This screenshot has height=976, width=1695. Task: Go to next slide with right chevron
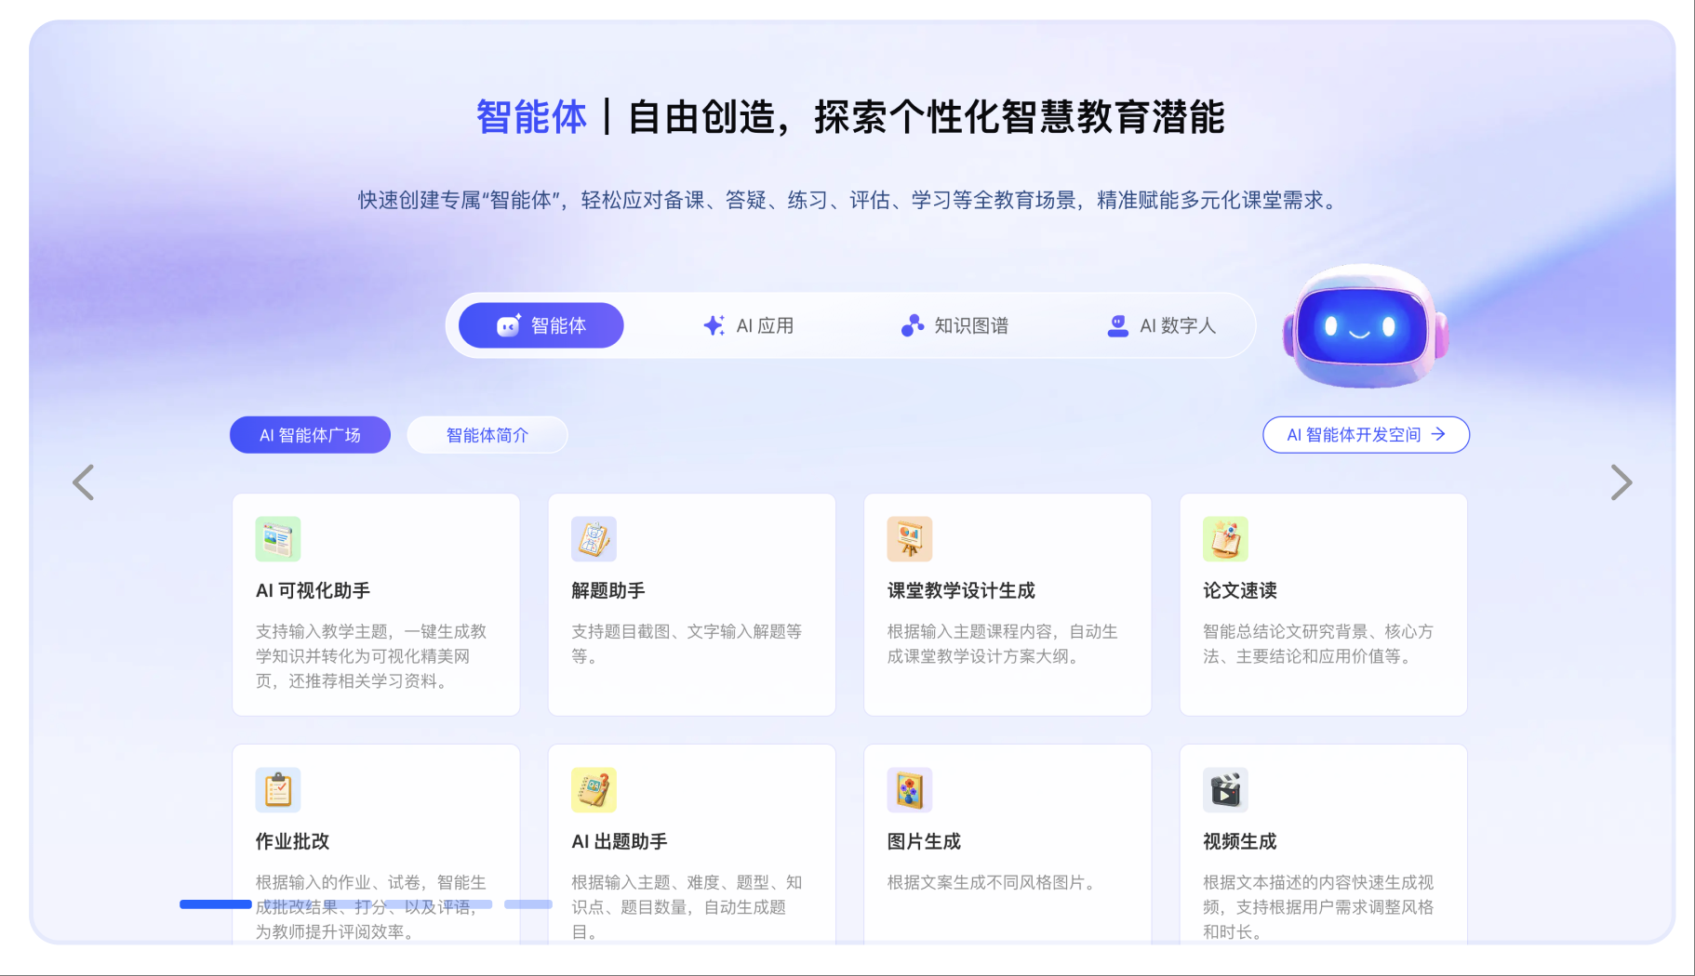(1621, 482)
